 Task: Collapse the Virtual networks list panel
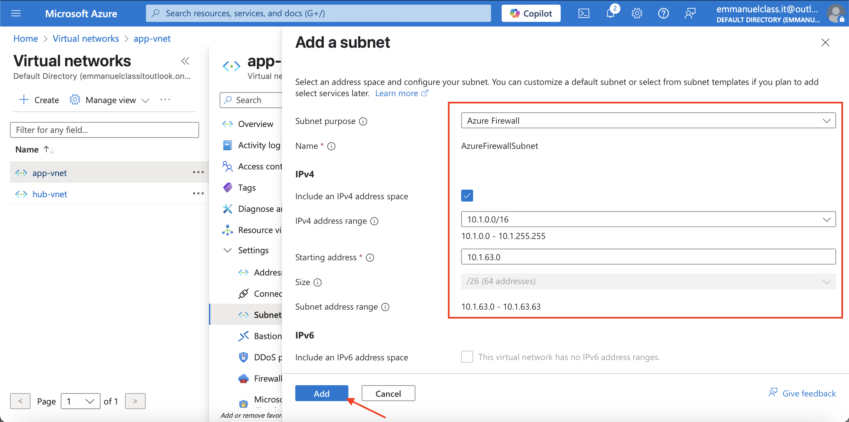tap(185, 61)
